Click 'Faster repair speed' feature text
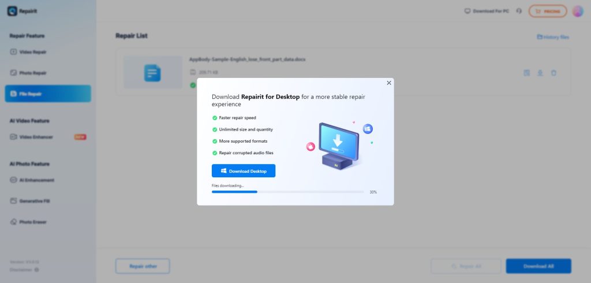Screen dimensions: 591x283 point(237,118)
